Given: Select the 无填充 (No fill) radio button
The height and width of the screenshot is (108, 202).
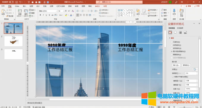Looking at the screenshot, I should coord(172,42).
